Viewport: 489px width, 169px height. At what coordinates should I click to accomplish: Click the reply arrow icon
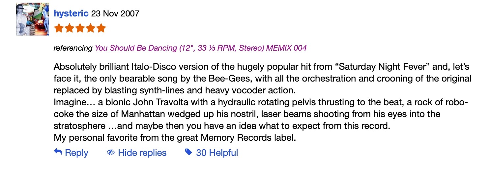click(x=58, y=152)
